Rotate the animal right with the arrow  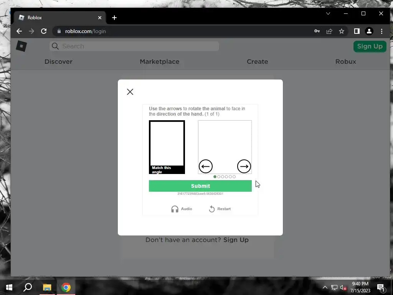(x=244, y=166)
